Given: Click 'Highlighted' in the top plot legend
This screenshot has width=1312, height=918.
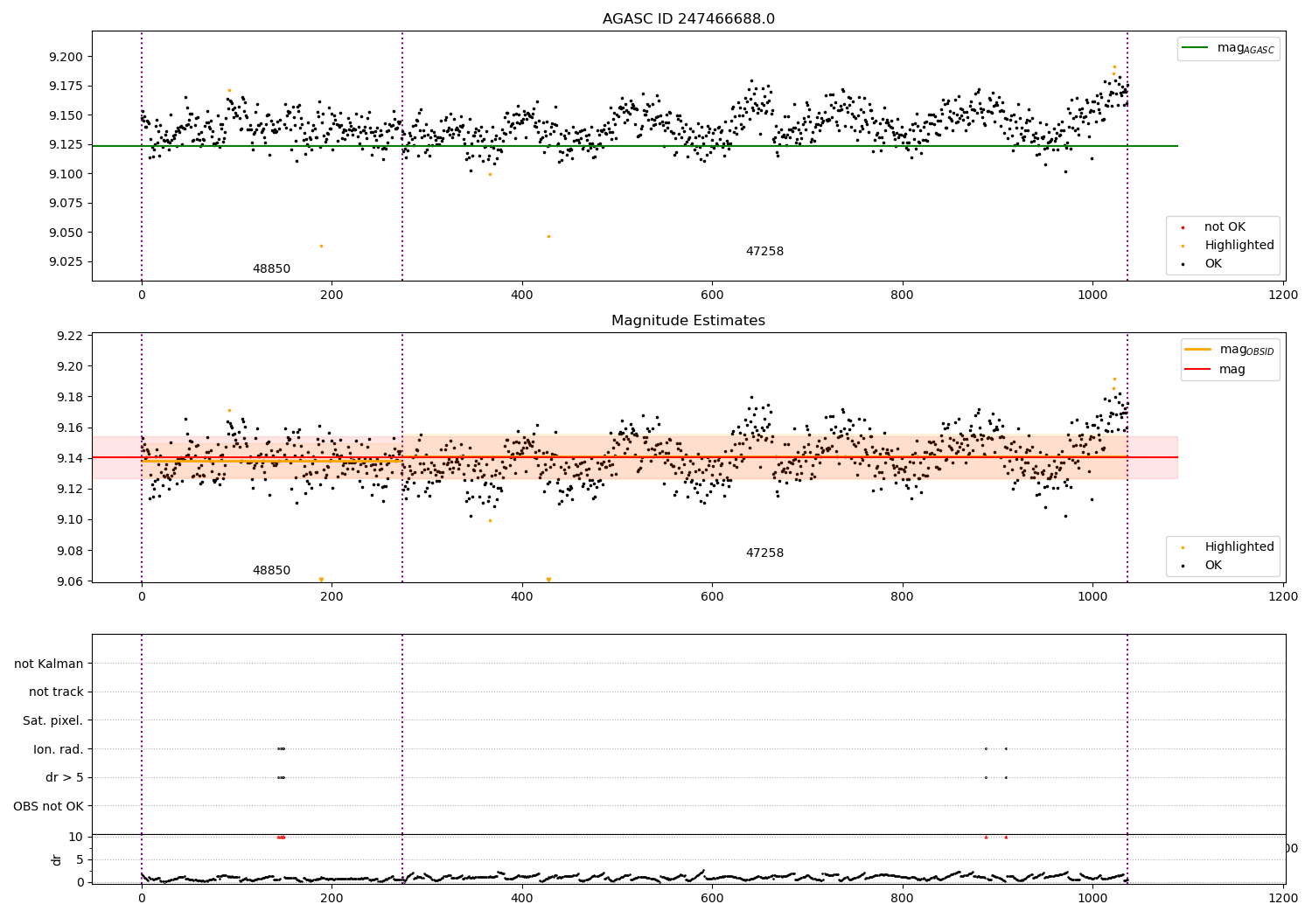Looking at the screenshot, I should coord(1229,246).
